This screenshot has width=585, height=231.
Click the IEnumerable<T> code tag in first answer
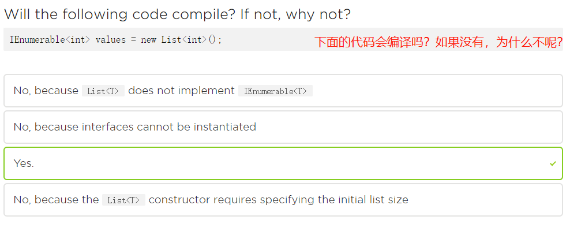(275, 91)
